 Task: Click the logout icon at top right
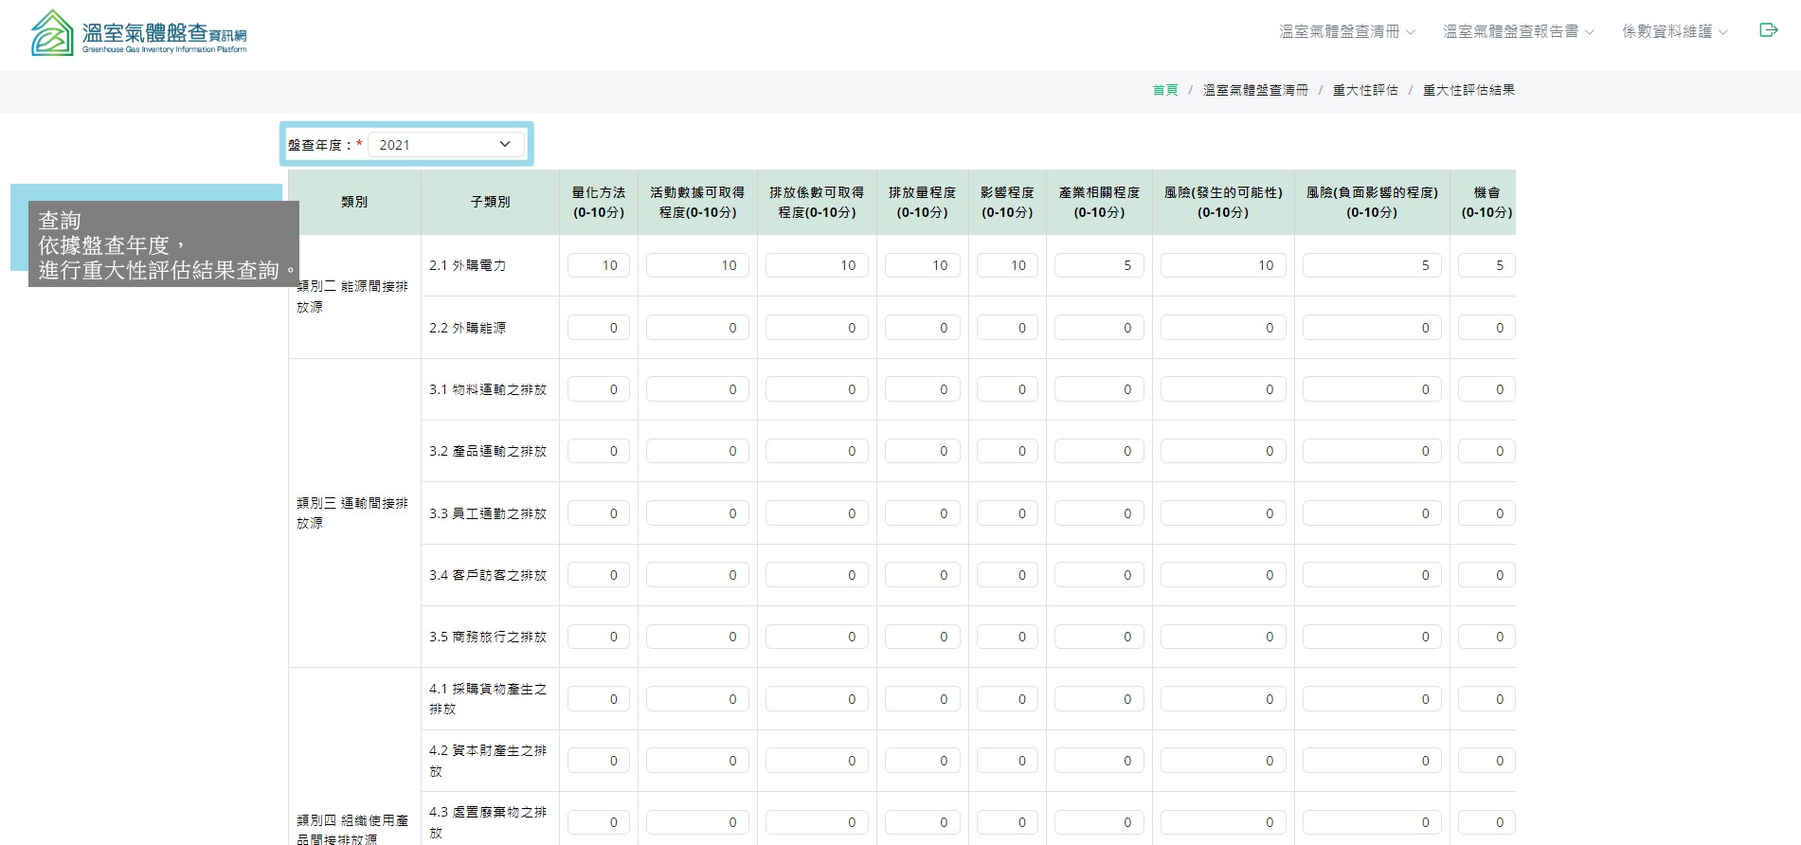coord(1768,30)
